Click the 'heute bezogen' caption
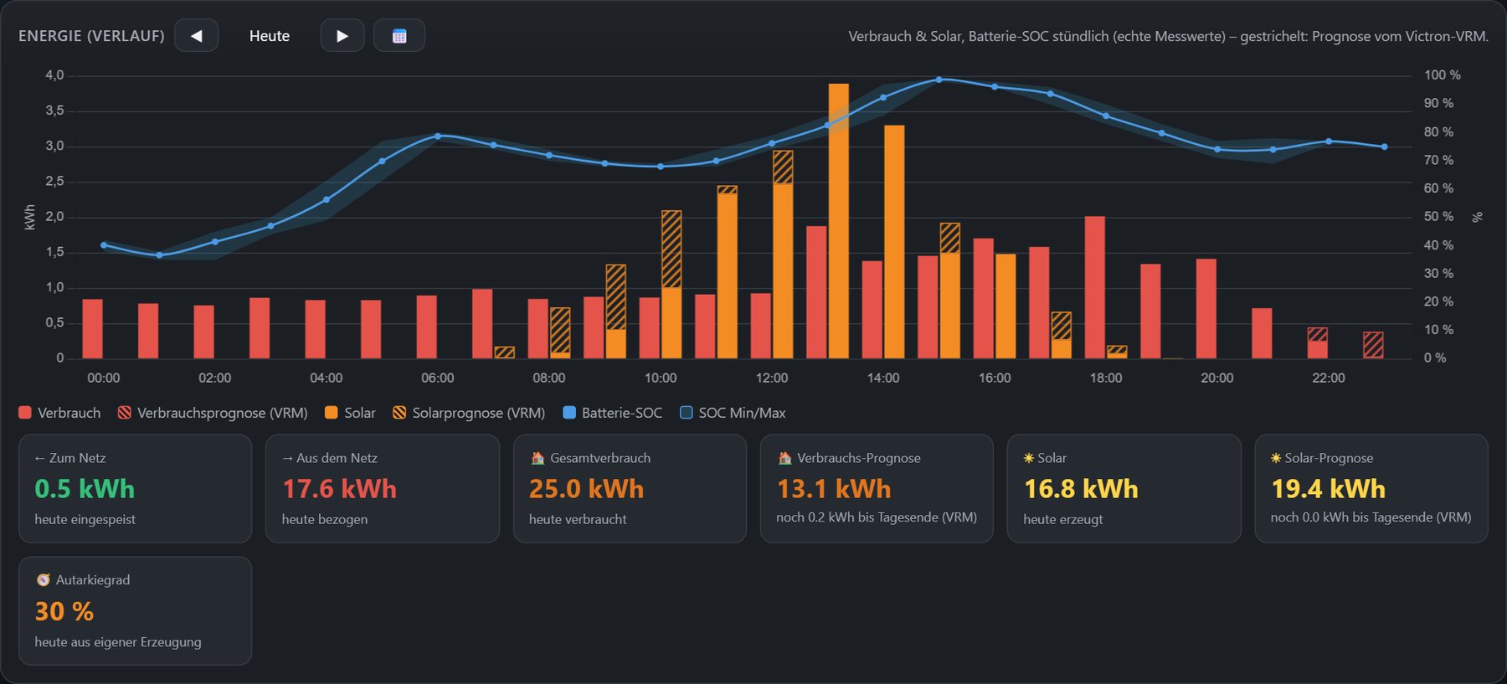 [x=325, y=519]
